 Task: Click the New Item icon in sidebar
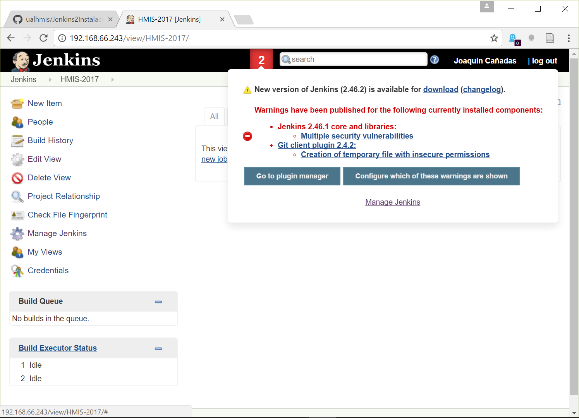point(17,104)
